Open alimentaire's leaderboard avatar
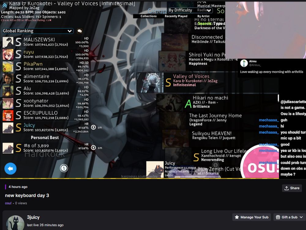Viewport: 306px width, 230px height. tap(8, 79)
